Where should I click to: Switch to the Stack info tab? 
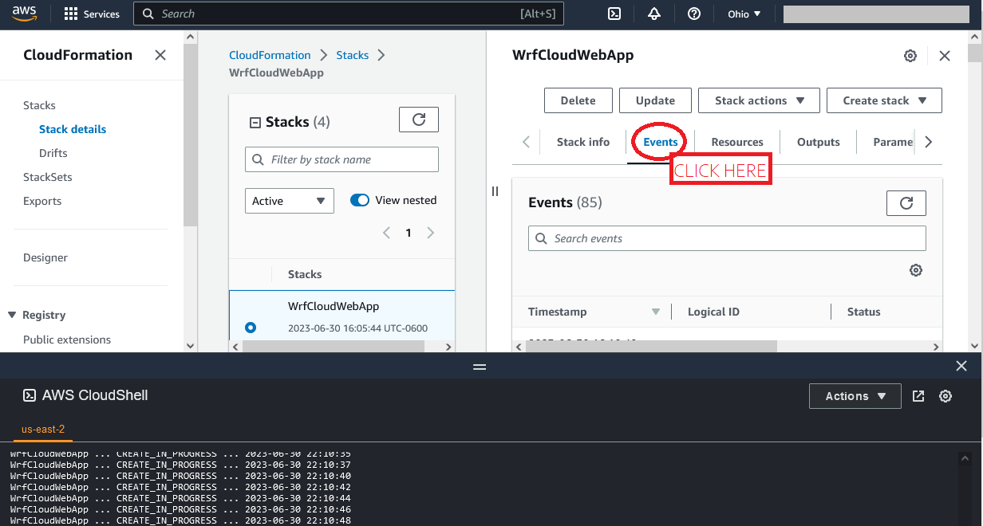click(583, 142)
